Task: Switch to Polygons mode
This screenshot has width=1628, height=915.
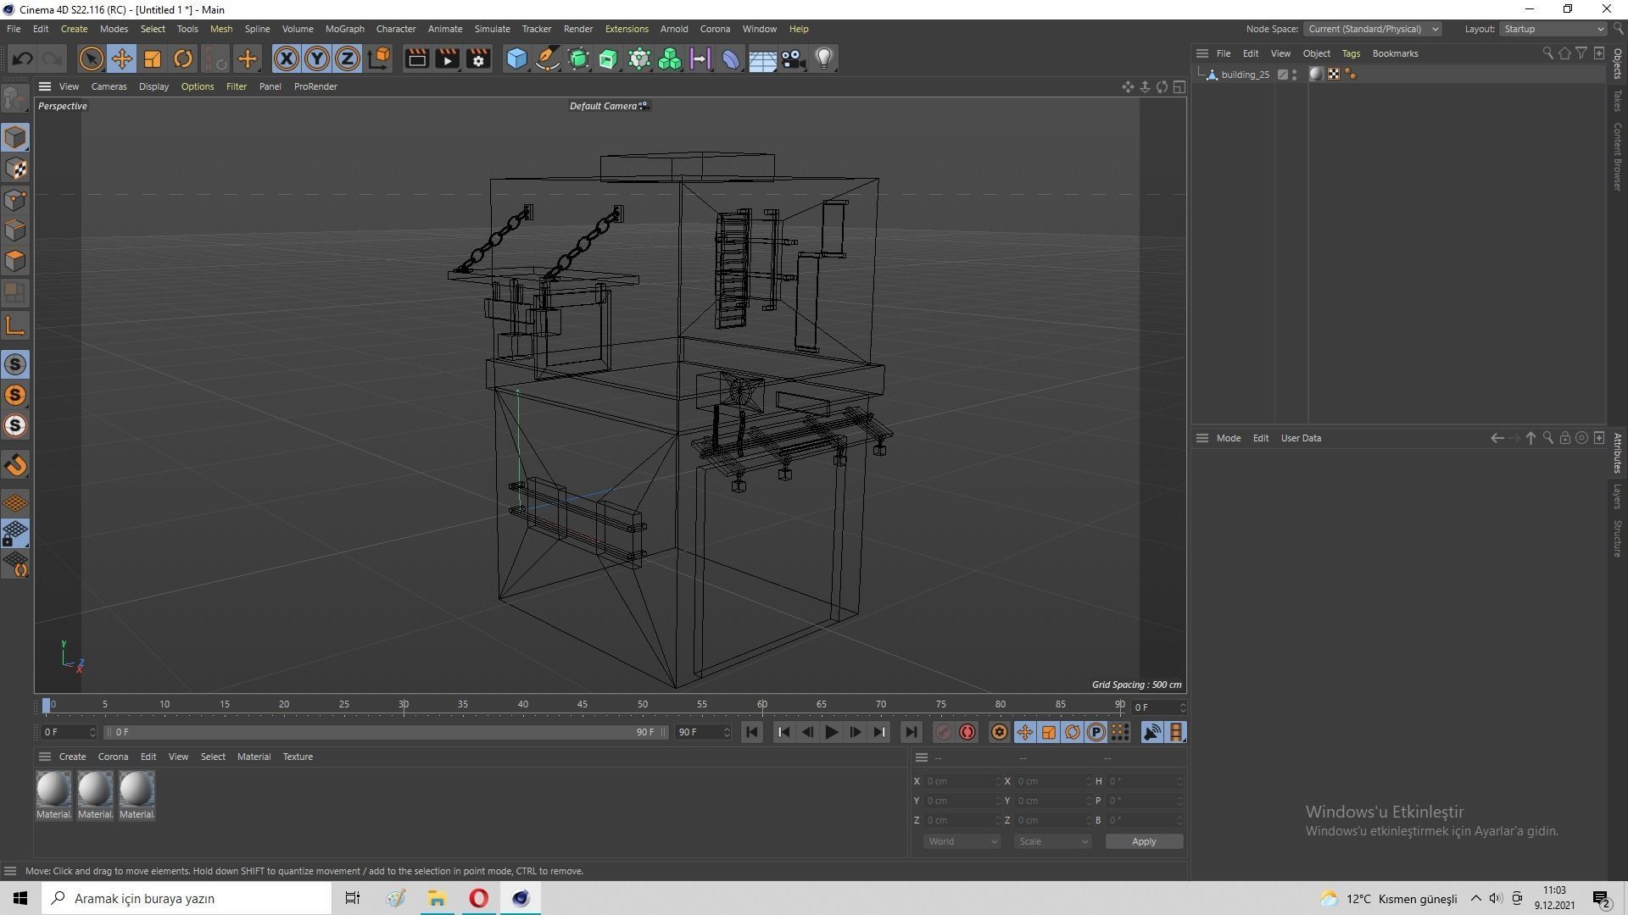Action: click(15, 261)
